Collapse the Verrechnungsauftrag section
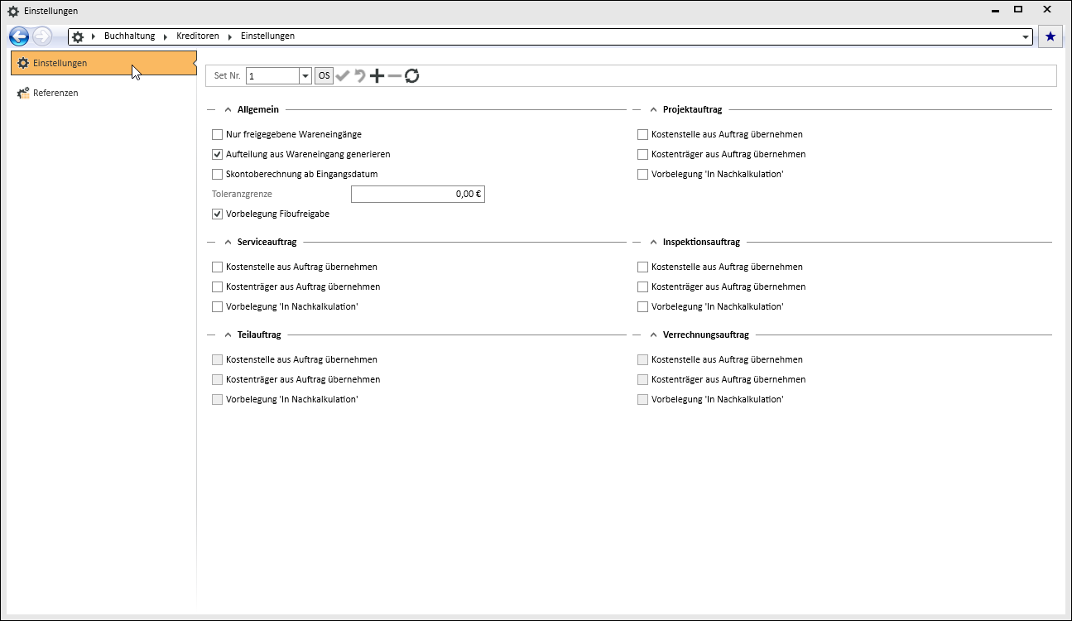 653,335
